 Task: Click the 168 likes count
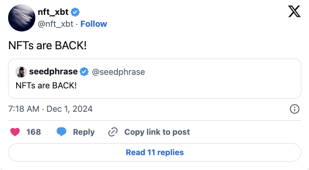[34, 132]
